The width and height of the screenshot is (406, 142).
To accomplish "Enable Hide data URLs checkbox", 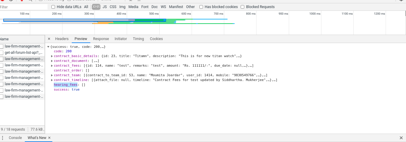I will (x=53, y=7).
